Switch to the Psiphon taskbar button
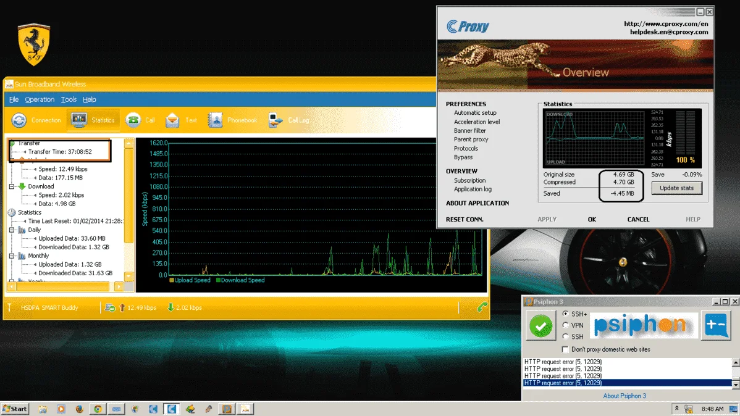 227,409
